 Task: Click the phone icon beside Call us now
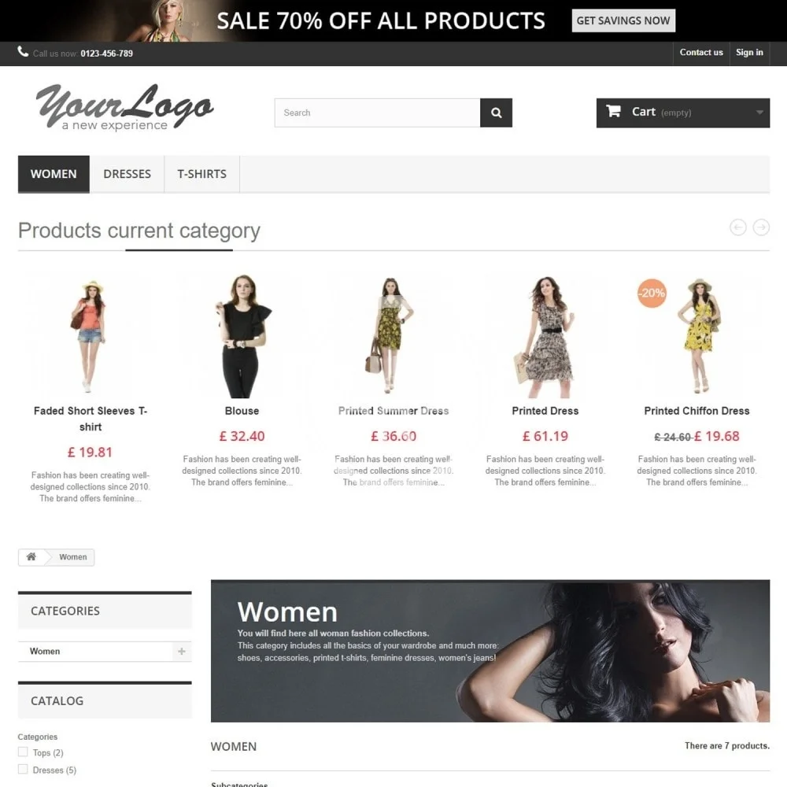point(23,52)
